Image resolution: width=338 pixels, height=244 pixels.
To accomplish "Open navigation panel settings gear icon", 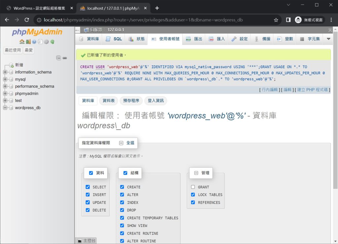I will 46,42.
